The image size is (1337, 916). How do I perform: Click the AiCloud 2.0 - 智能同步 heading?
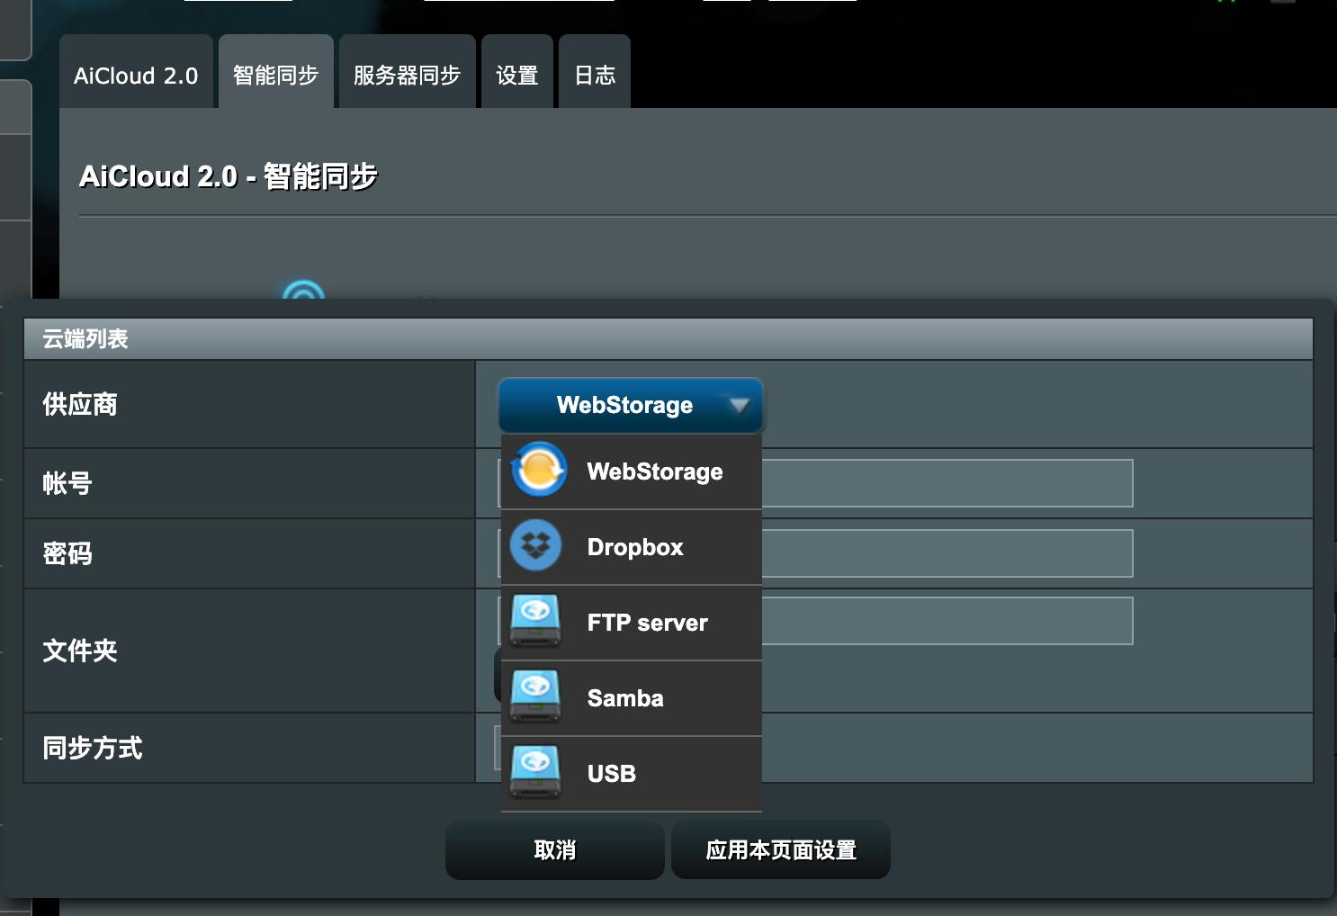(x=229, y=176)
